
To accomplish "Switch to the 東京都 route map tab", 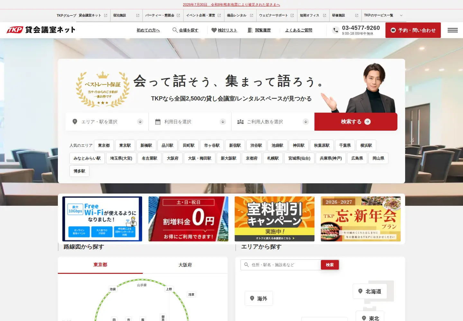I will click(100, 265).
